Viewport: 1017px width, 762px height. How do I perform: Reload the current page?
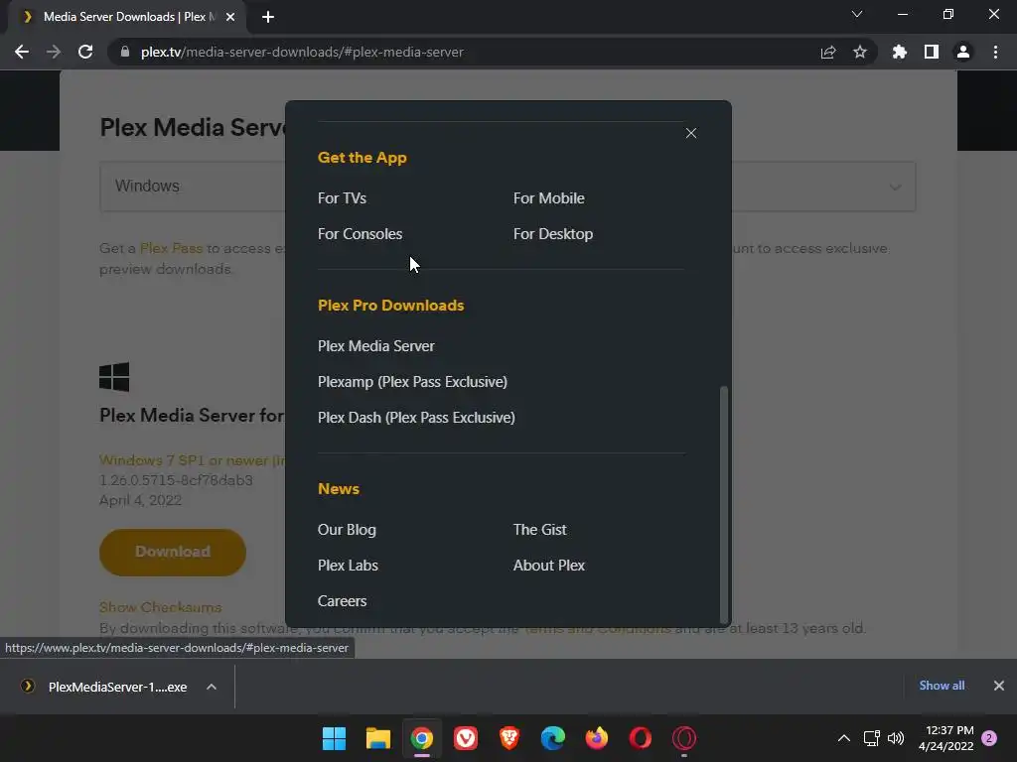85,52
